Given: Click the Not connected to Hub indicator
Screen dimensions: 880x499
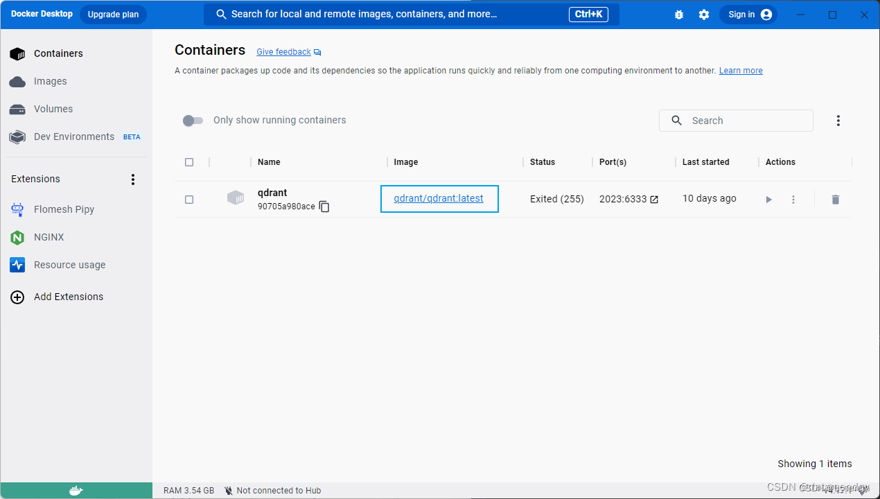Looking at the screenshot, I should 272,491.
